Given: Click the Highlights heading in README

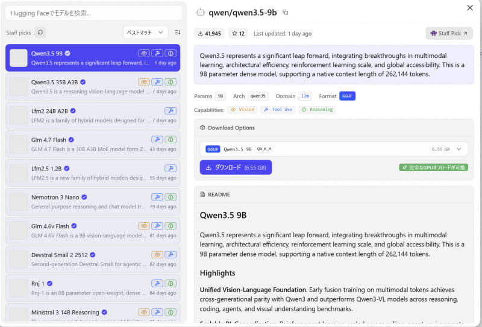Looking at the screenshot, I should pyautogui.click(x=218, y=273).
